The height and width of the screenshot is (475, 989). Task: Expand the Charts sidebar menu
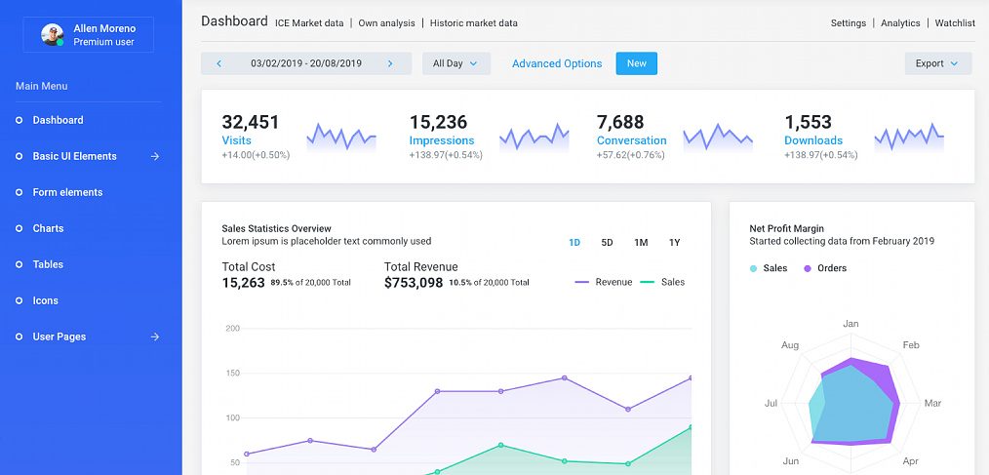point(48,228)
